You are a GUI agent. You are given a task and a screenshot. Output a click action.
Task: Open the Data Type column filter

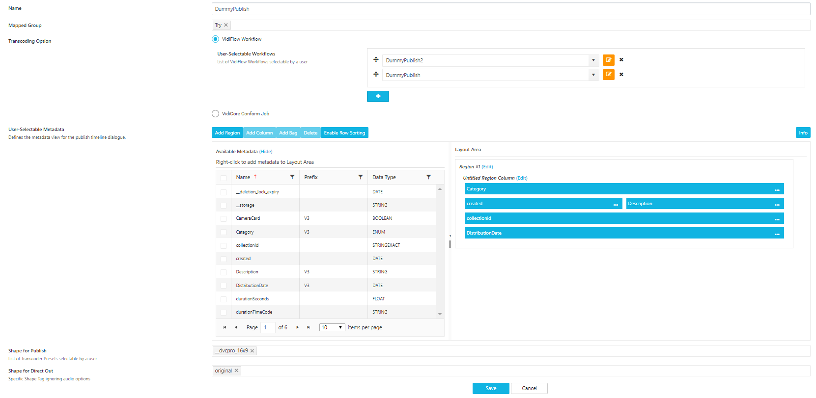[x=428, y=177]
